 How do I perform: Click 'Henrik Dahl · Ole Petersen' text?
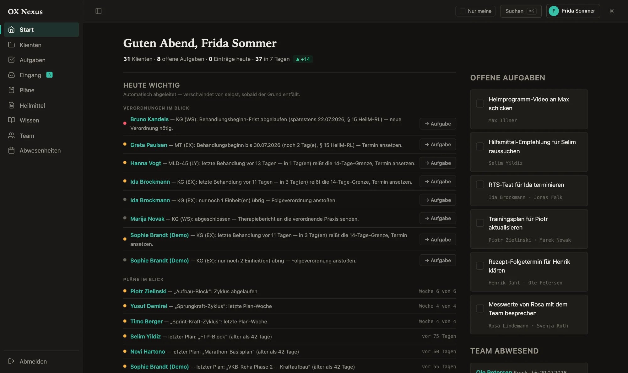[x=525, y=283]
